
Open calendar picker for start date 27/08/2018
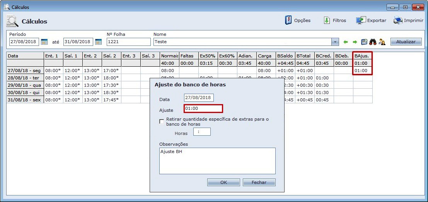tap(44, 42)
